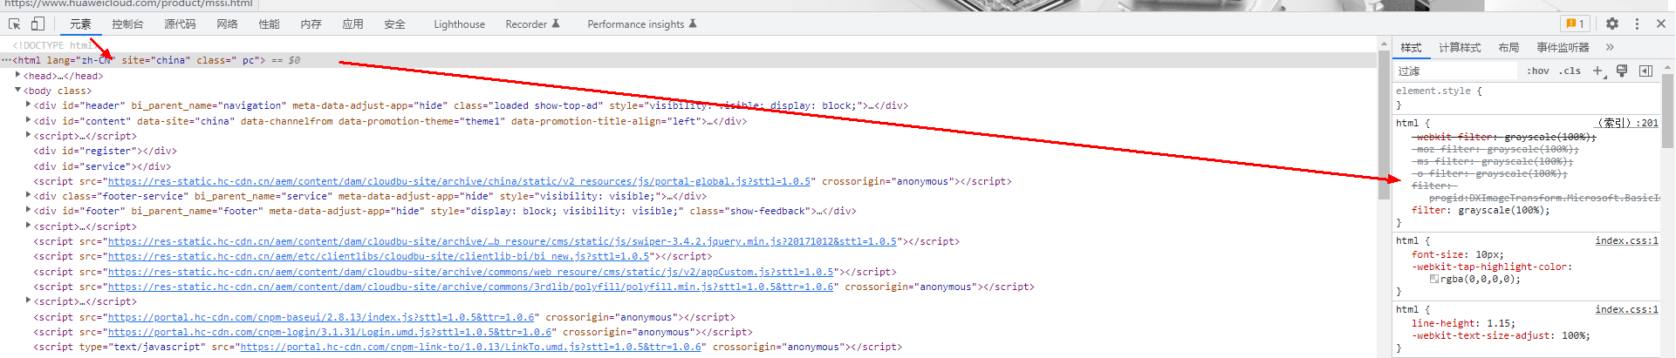
Task: Toggle the .cls element classes panel
Action: (1570, 71)
